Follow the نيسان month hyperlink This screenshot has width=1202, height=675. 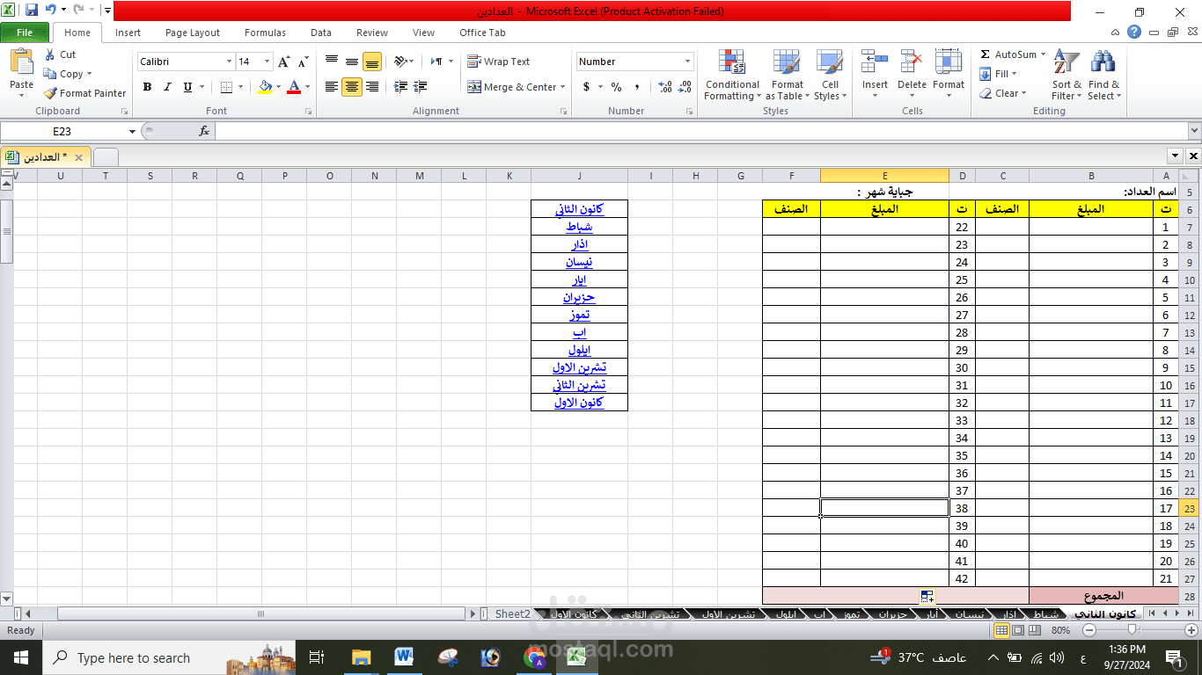(579, 262)
